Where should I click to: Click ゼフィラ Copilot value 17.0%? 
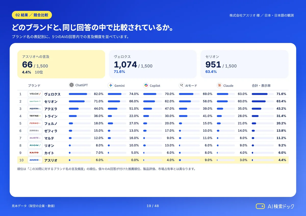(170, 131)
